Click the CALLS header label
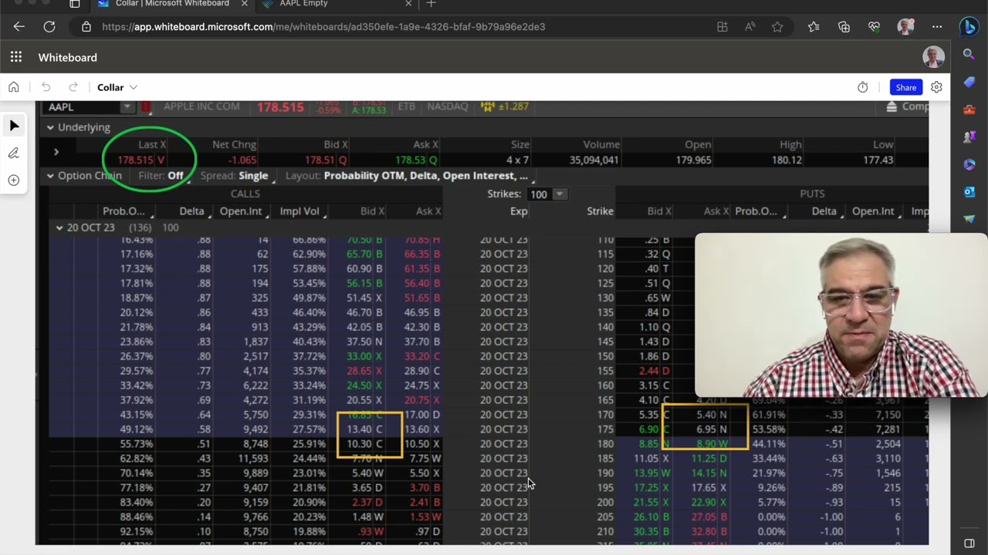988x555 pixels. [245, 194]
